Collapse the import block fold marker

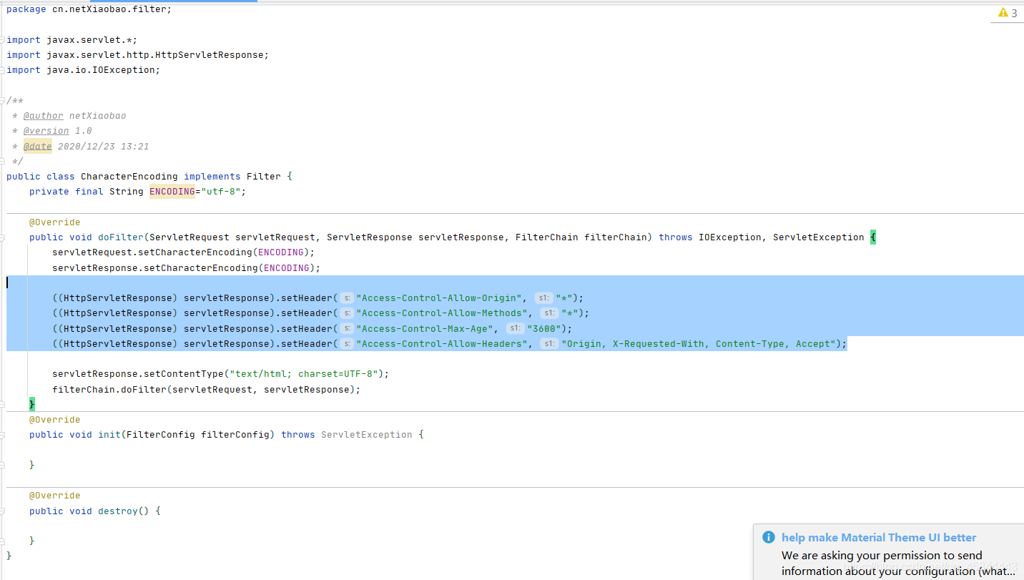(x=3, y=39)
